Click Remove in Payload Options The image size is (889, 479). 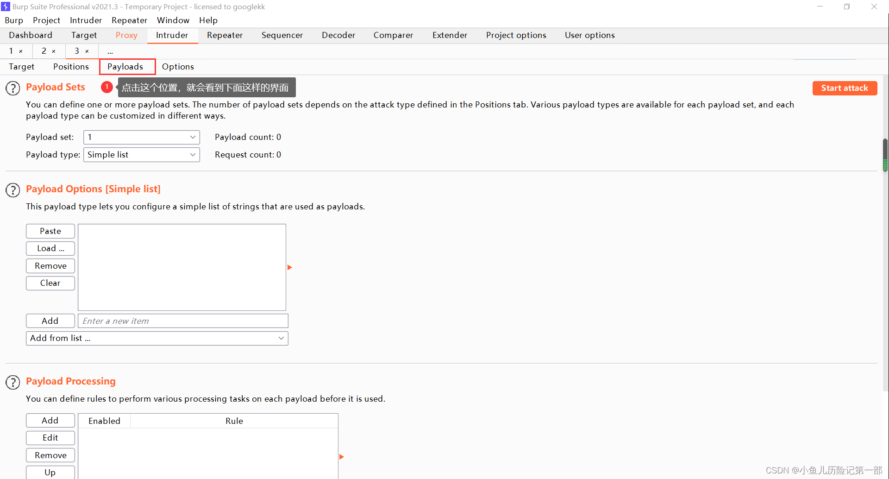(50, 266)
